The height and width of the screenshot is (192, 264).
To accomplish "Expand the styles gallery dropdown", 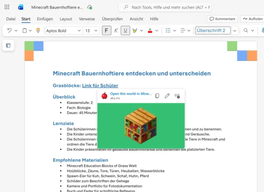I will [235, 30].
